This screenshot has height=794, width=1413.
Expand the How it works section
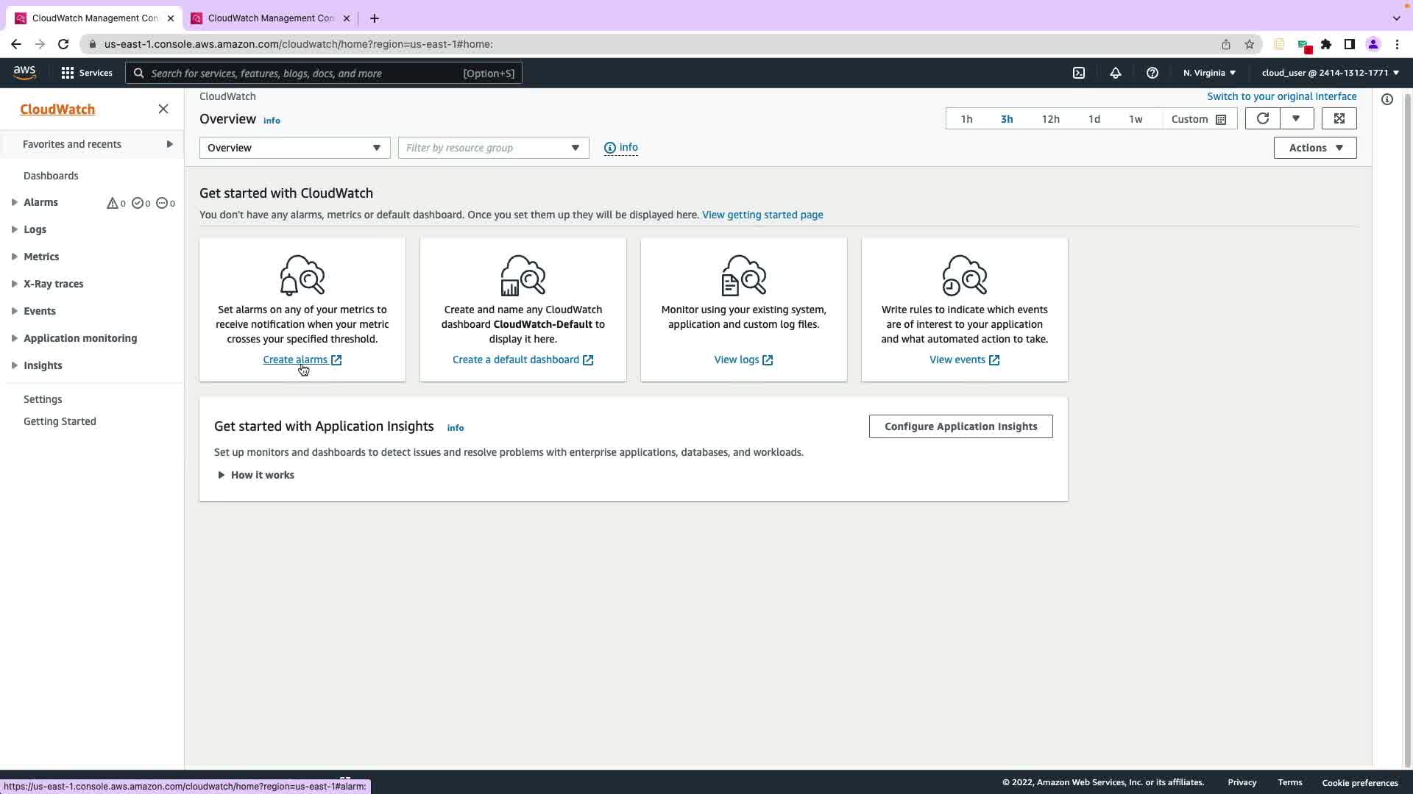pos(255,475)
